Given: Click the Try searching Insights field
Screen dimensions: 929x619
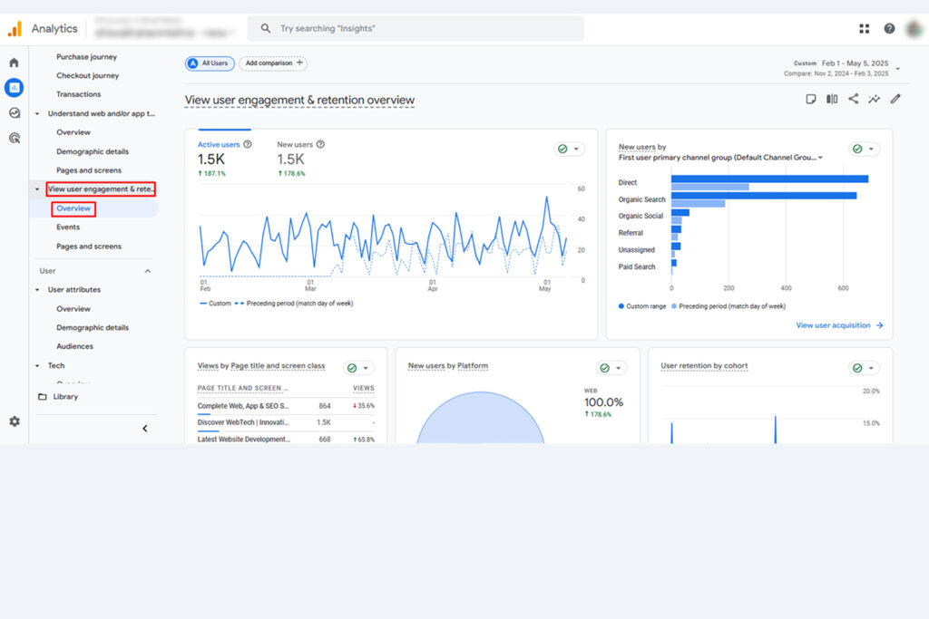Looking at the screenshot, I should pyautogui.click(x=416, y=28).
